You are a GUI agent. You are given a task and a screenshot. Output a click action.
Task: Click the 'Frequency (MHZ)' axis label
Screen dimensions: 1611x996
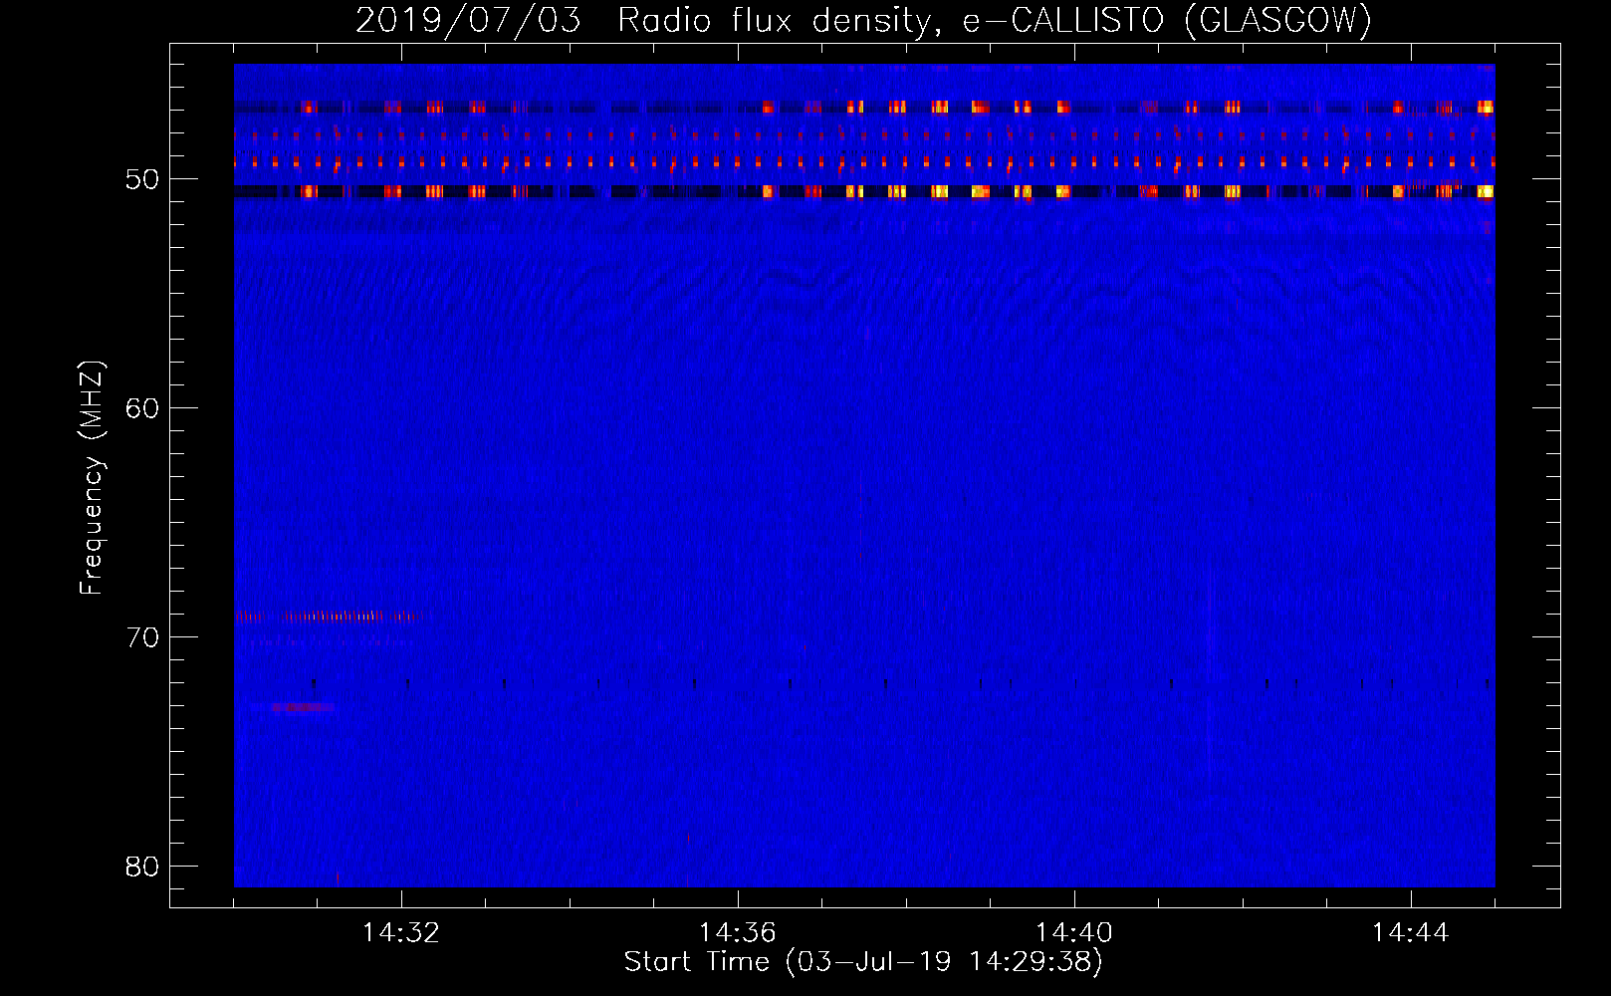92,478
